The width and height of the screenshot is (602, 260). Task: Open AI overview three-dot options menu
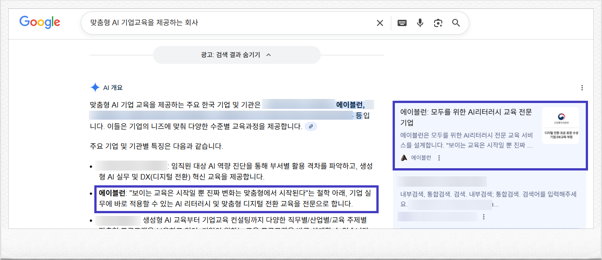tap(582, 88)
